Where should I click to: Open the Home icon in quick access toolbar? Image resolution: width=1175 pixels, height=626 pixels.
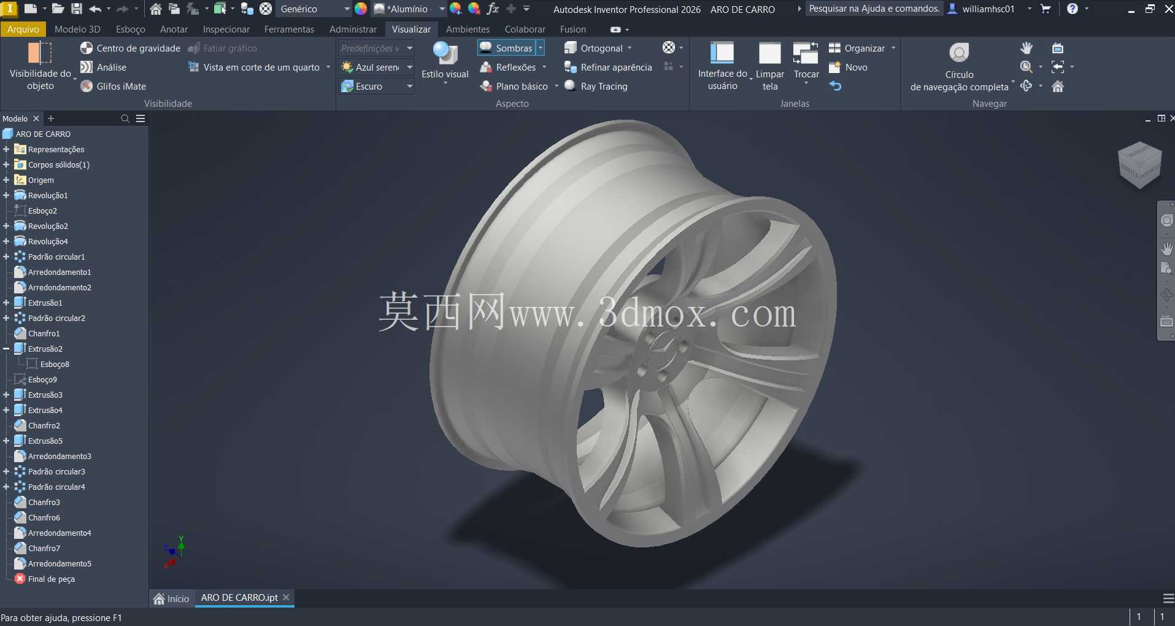[156, 9]
